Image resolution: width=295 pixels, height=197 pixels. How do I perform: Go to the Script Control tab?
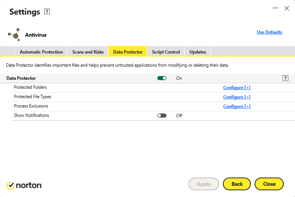(166, 52)
